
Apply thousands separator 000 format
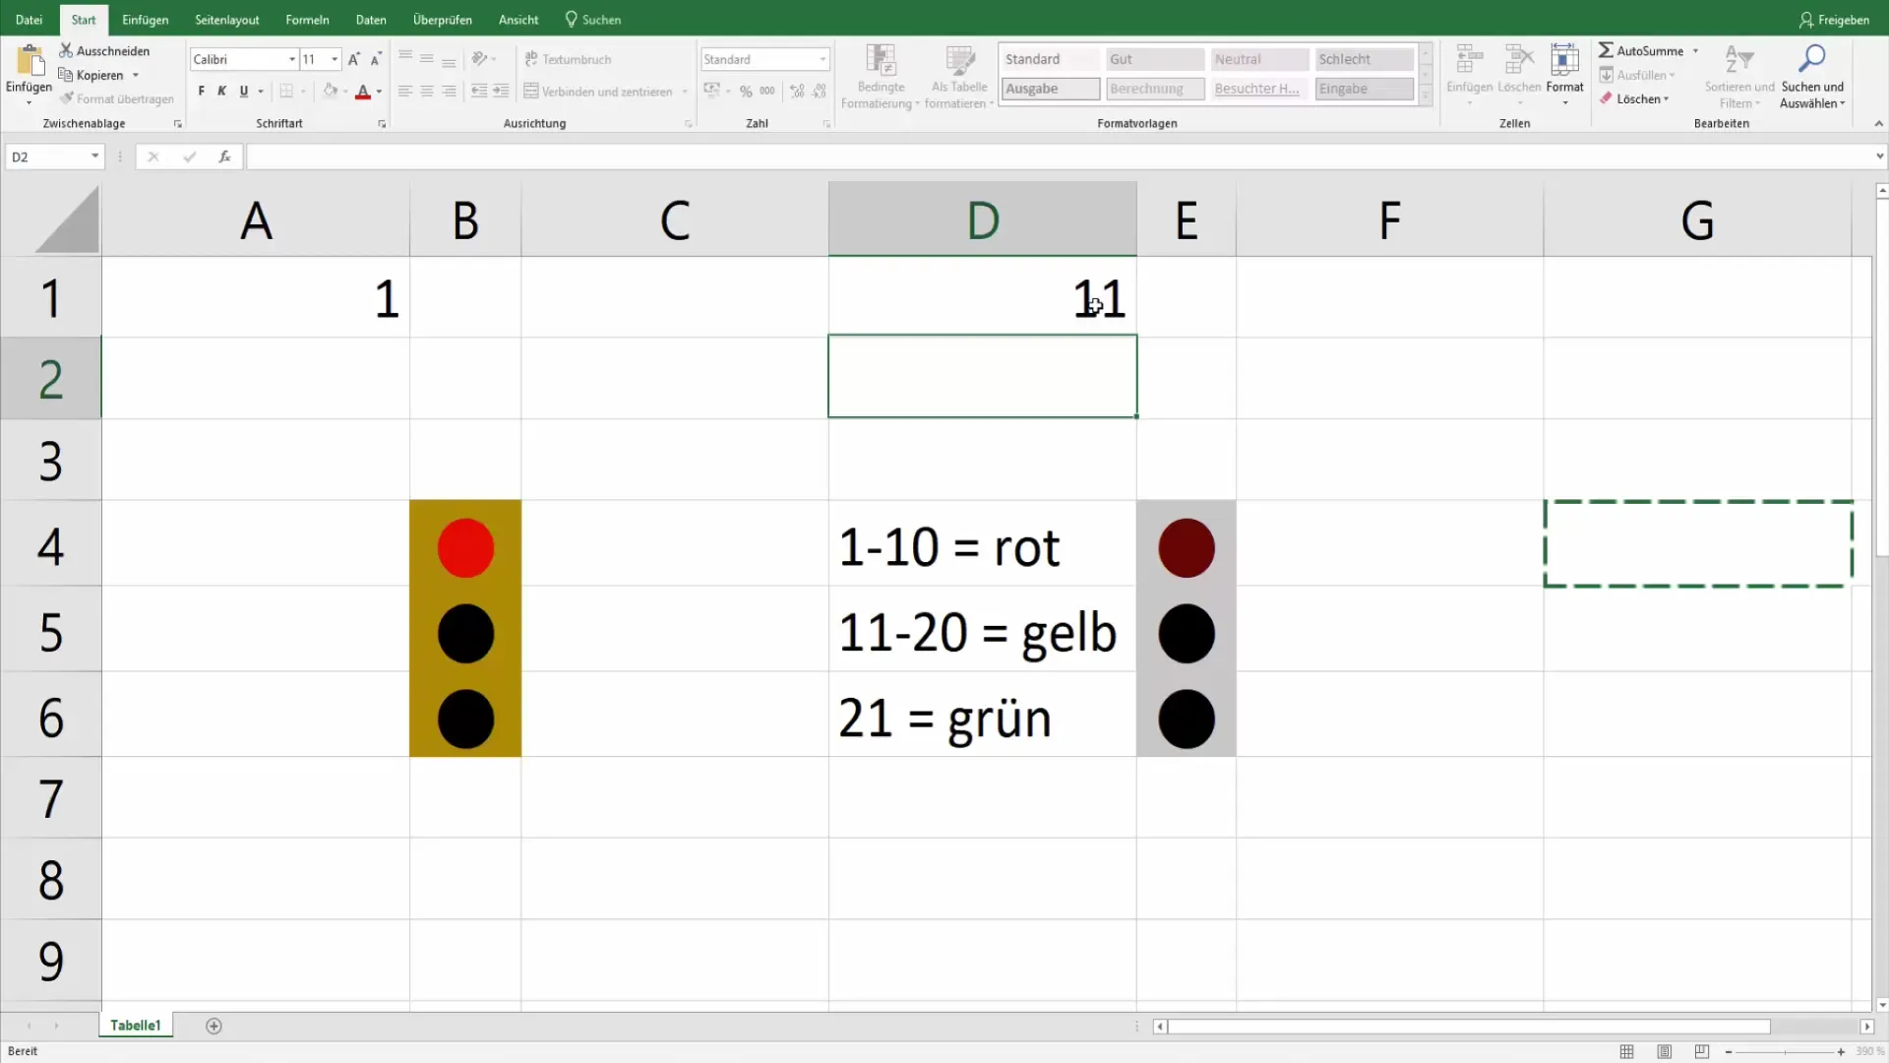[x=767, y=91]
